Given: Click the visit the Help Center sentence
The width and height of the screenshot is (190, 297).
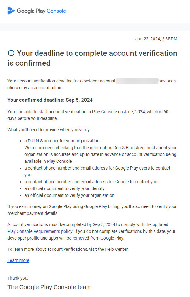Looking at the screenshot, I should (x=68, y=249).
